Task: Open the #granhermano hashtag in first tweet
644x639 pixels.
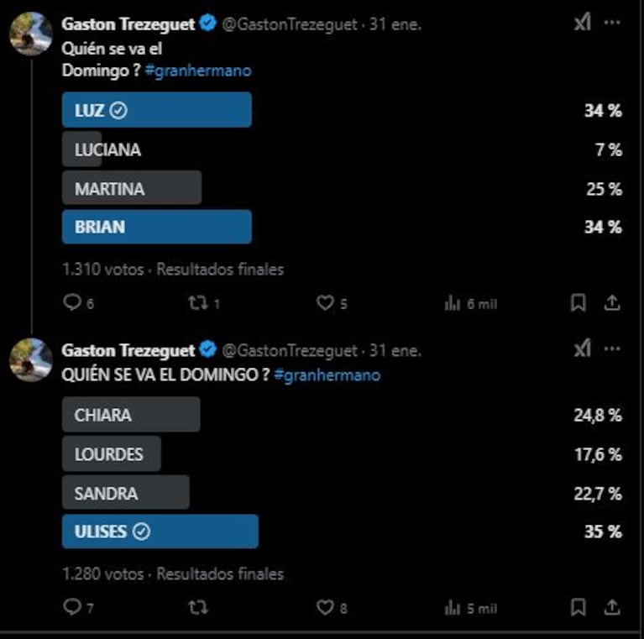Action: point(198,71)
